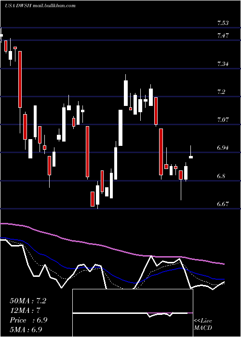
Task: Click the 7.34 price level label
Action: click(223, 64)
